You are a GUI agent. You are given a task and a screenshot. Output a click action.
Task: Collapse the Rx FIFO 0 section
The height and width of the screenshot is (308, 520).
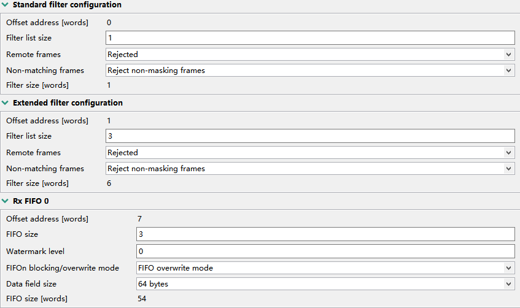[5, 201]
